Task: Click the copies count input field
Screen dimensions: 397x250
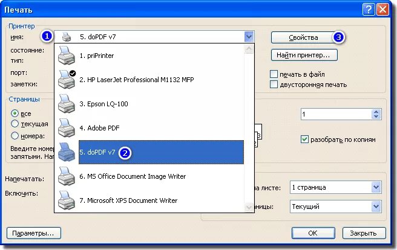Action: [x=336, y=114]
